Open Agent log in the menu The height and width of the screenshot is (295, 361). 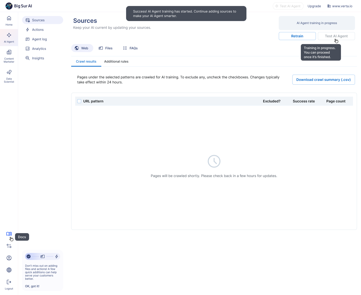tap(39, 39)
